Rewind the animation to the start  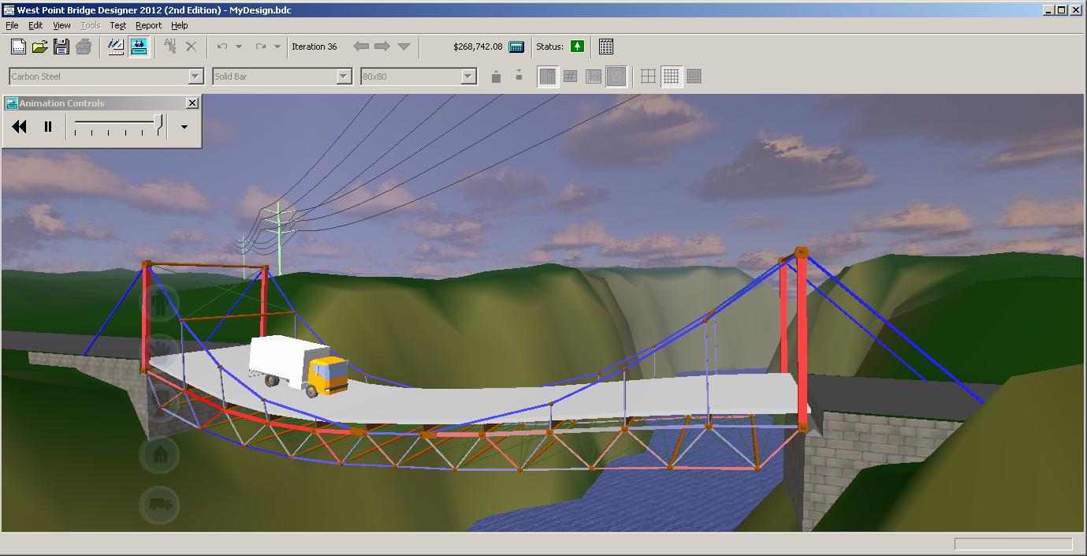(18, 126)
